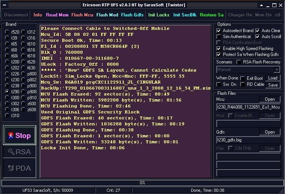The height and width of the screenshot is (194, 285).
Task: Click the Gdfs file path field t230_gdfs.big
Action: tap(248, 140)
